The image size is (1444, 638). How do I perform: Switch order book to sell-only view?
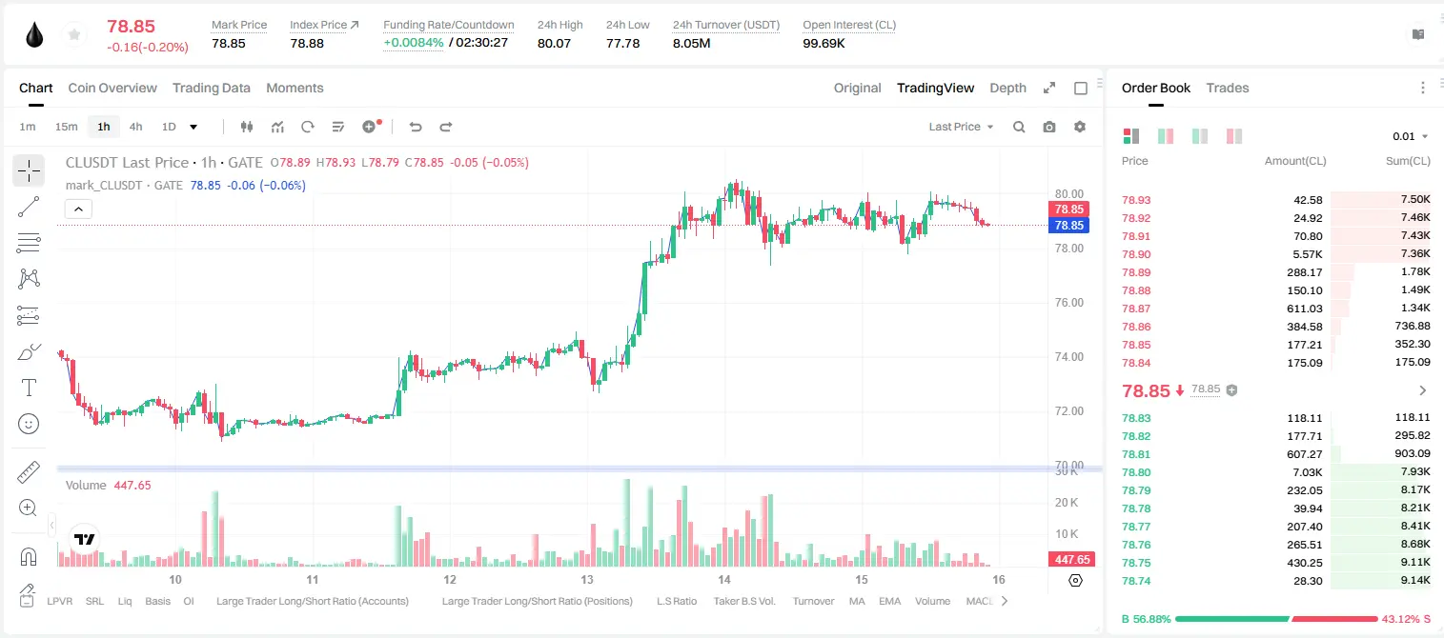coord(1234,136)
